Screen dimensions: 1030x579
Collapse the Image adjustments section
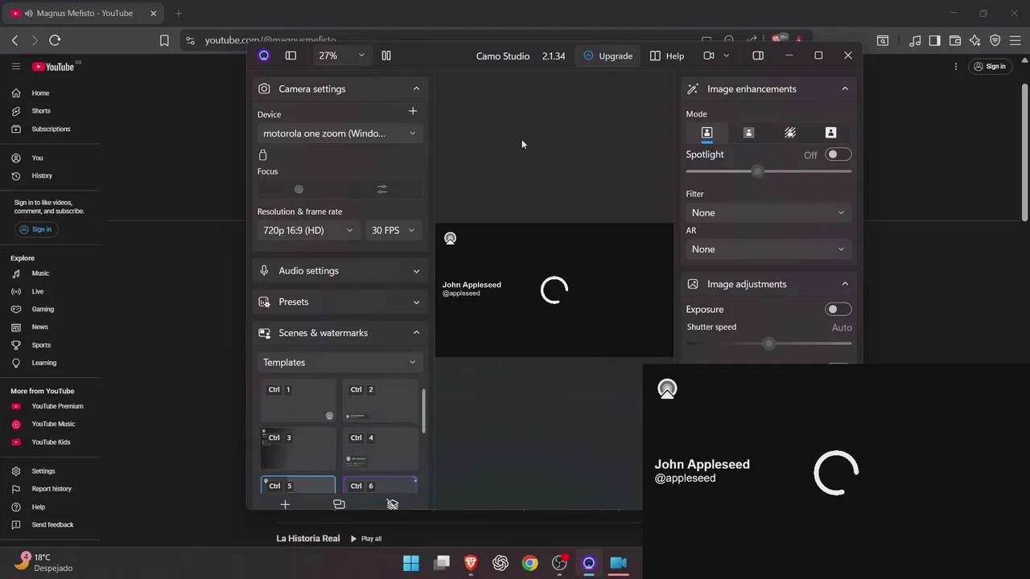pyautogui.click(x=845, y=284)
